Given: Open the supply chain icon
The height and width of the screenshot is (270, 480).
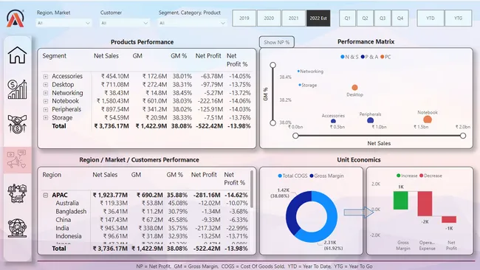Looking at the screenshot, I should (17, 193).
